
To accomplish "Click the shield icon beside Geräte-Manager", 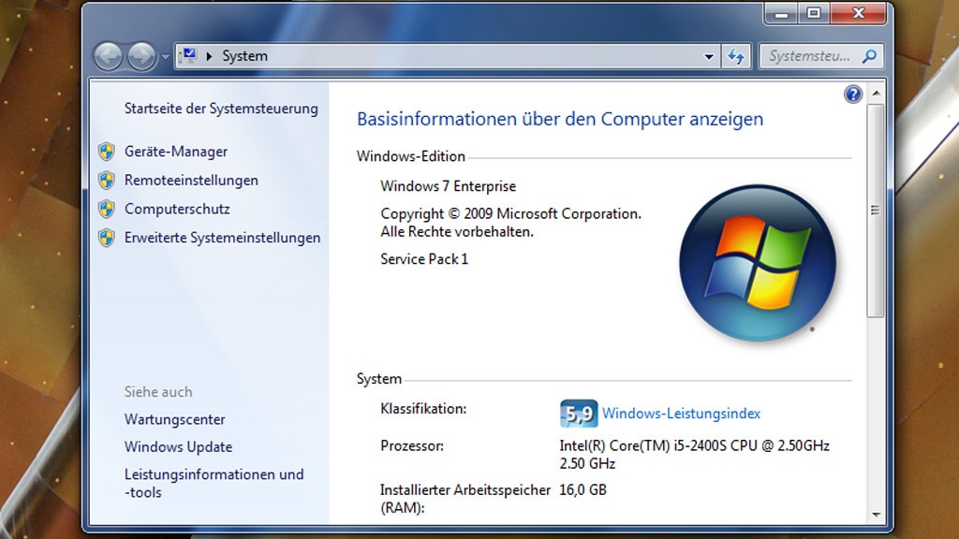I will [107, 152].
